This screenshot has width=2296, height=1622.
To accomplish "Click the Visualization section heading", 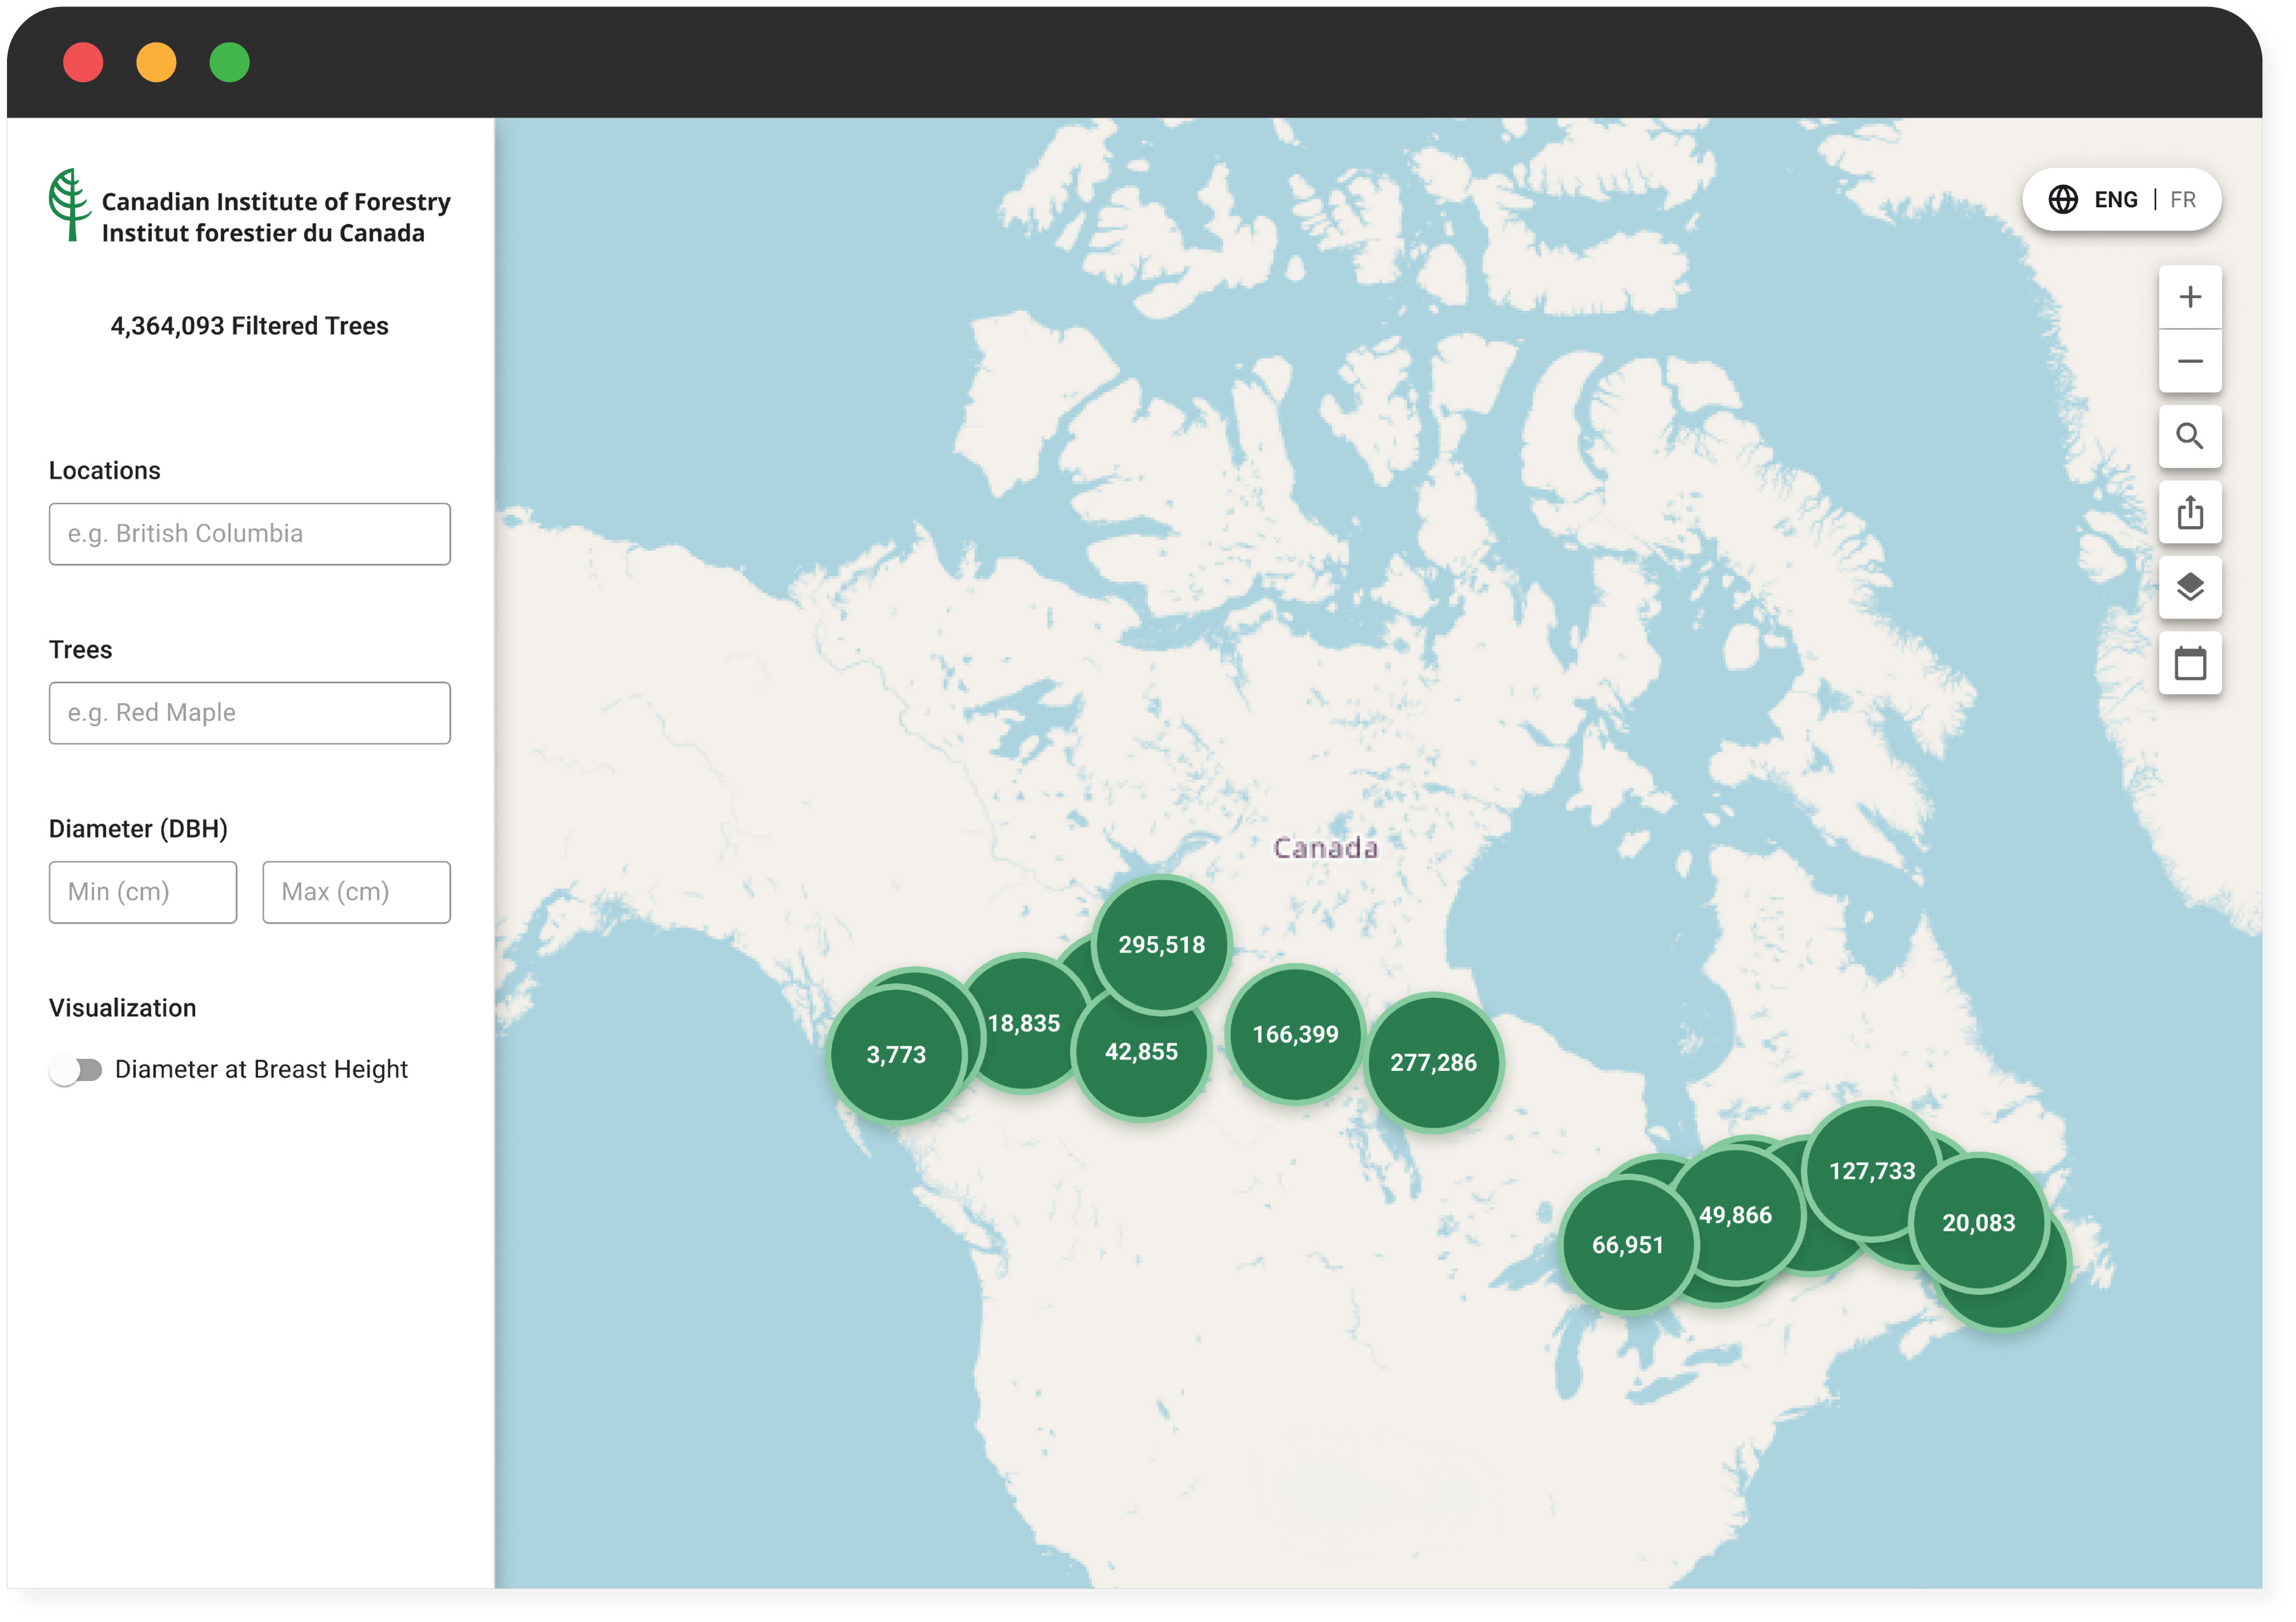I will 123,1008.
